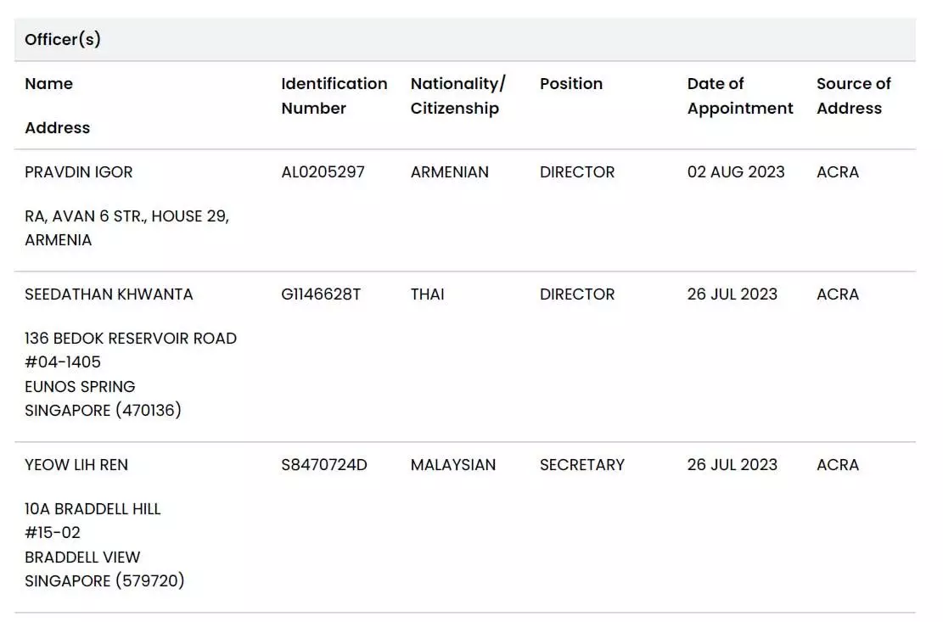
Task: Select officer name PRAVDIN IGOR
Action: [x=79, y=172]
